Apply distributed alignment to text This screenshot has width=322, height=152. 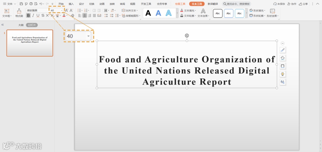click(99, 15)
